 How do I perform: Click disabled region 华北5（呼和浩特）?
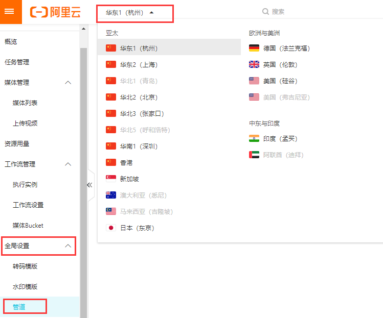pos(145,130)
